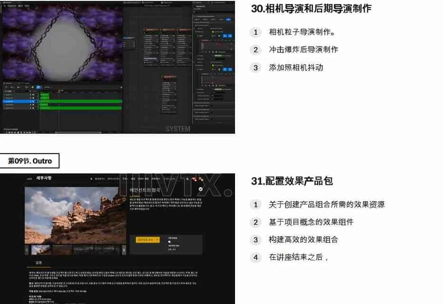Viewport: 443px width, 304px height.
Task: Click the white checkmark badge beside product title
Action: click(200, 189)
